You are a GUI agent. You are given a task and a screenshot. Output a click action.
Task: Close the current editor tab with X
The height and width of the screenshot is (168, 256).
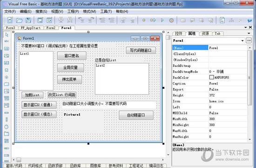(x=250, y=27)
